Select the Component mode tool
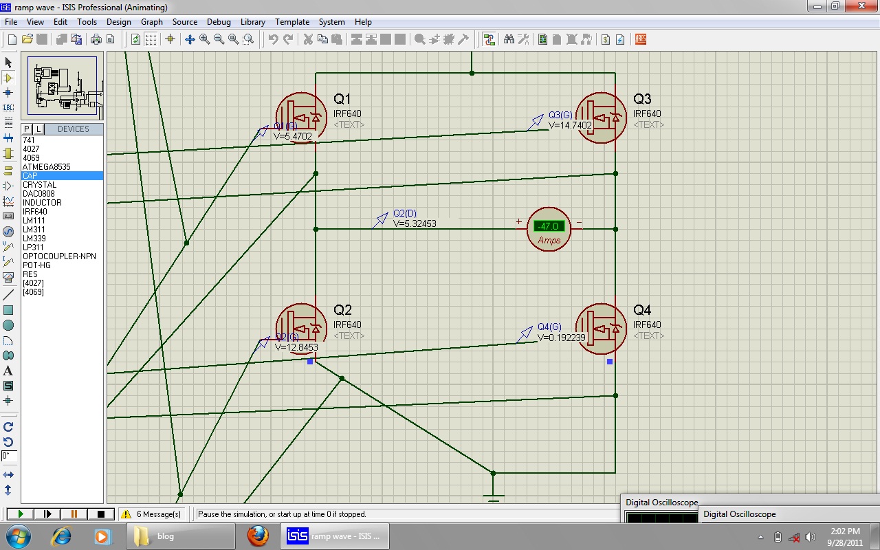880x550 pixels. coord(8,78)
